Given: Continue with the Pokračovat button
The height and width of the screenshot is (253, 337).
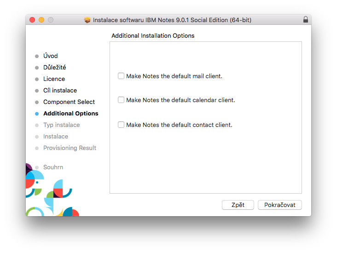Looking at the screenshot, I should [x=279, y=205].
